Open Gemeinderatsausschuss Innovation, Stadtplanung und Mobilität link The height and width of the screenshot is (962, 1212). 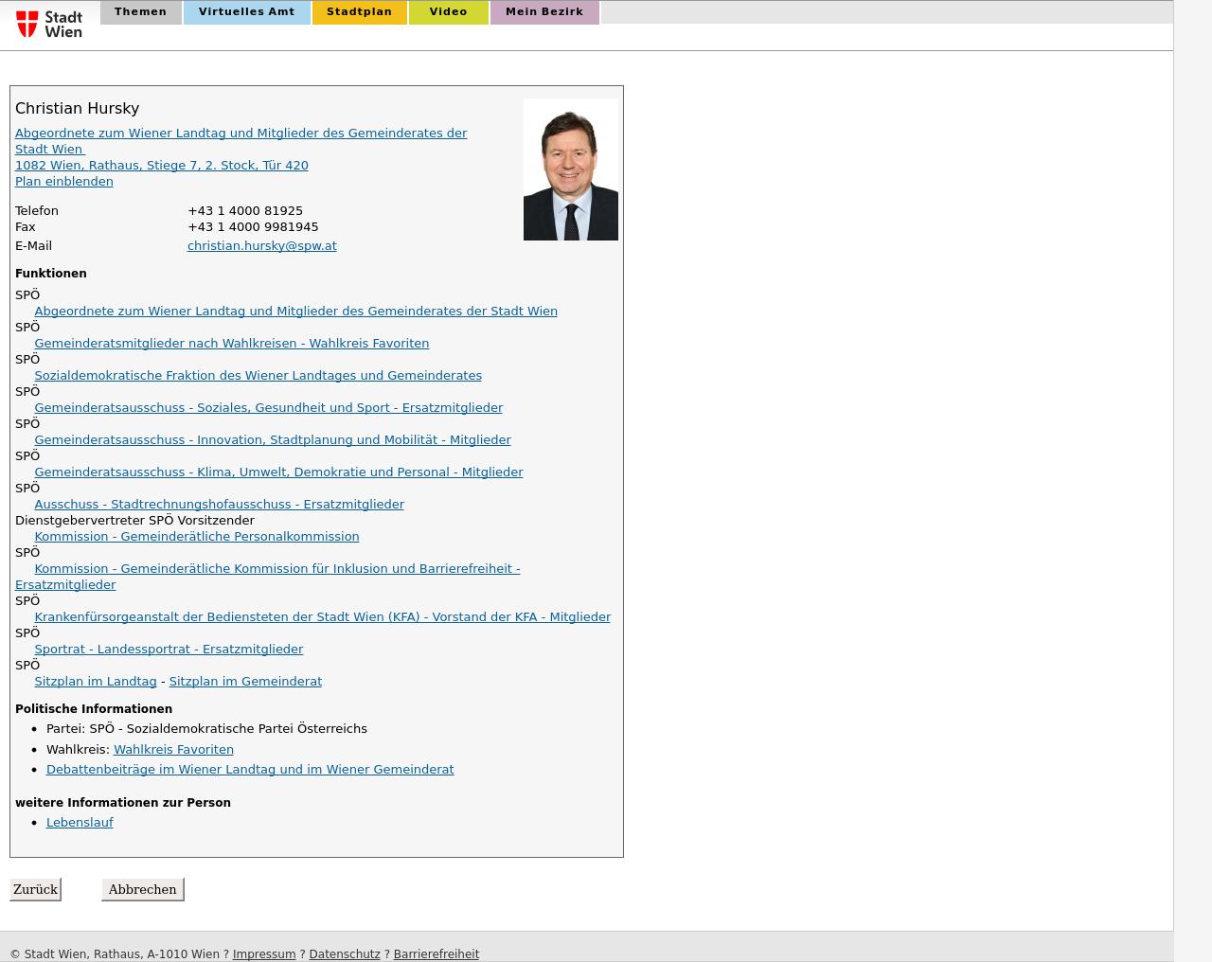(x=273, y=439)
